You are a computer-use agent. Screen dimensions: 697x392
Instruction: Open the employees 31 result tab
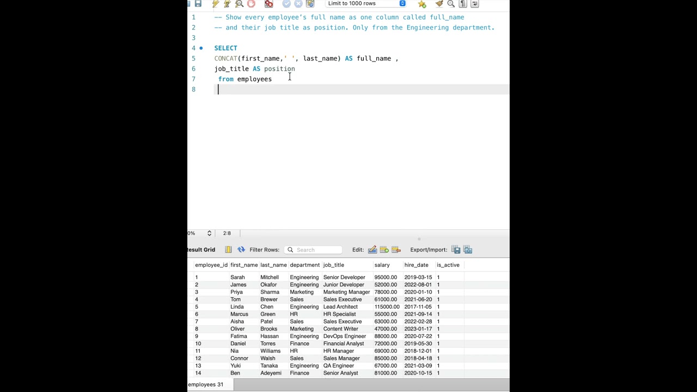click(205, 384)
